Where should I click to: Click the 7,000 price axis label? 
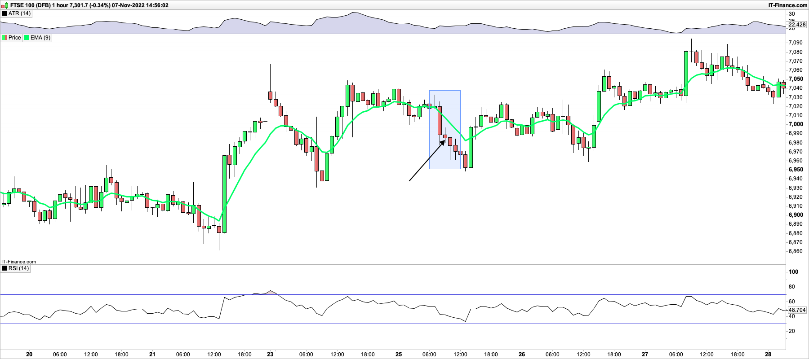click(796, 124)
